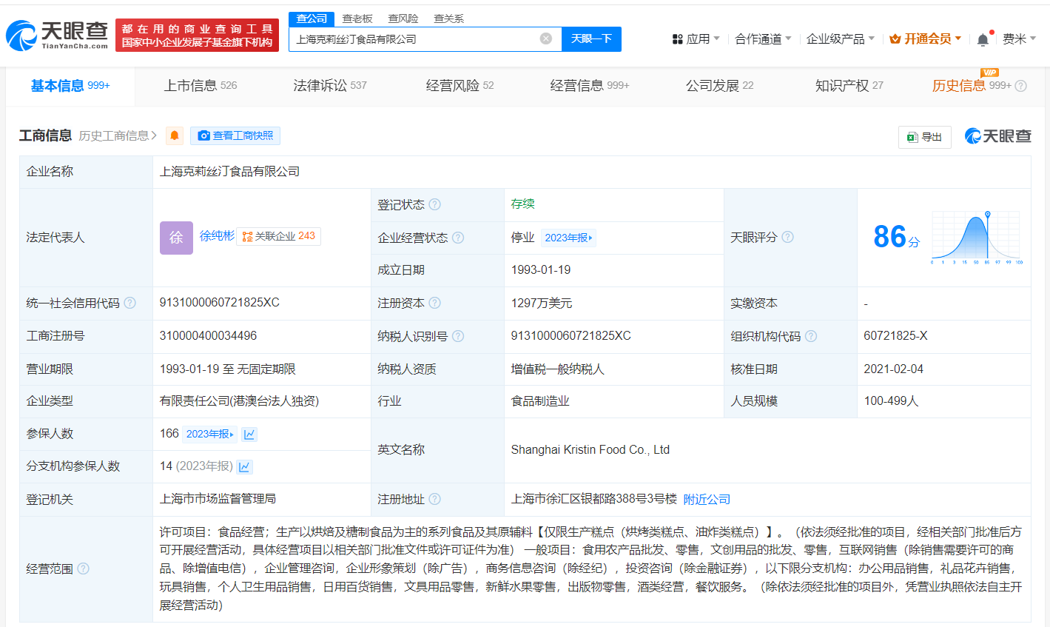Click help icon next to 注册地址
The height and width of the screenshot is (627, 1050).
point(435,499)
